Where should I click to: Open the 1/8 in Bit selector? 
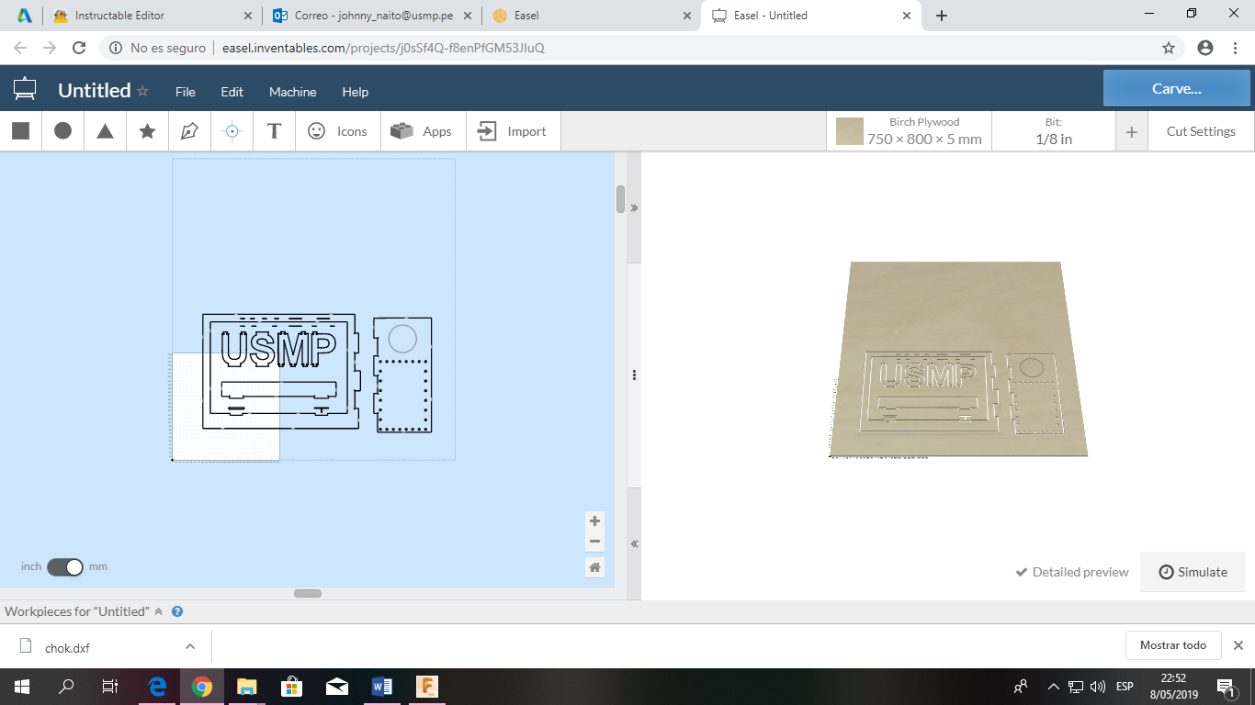point(1054,131)
